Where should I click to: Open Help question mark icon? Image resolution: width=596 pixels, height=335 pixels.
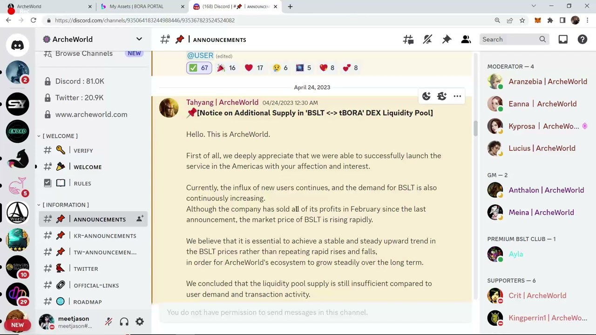click(x=582, y=40)
